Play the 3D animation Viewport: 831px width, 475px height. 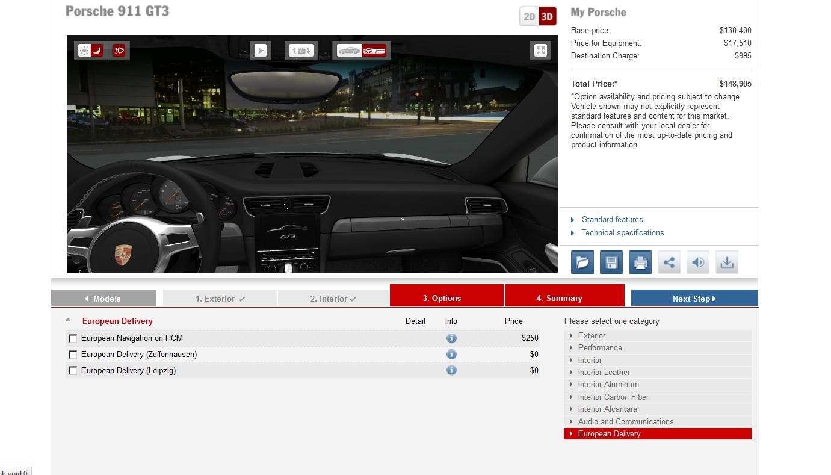click(261, 51)
